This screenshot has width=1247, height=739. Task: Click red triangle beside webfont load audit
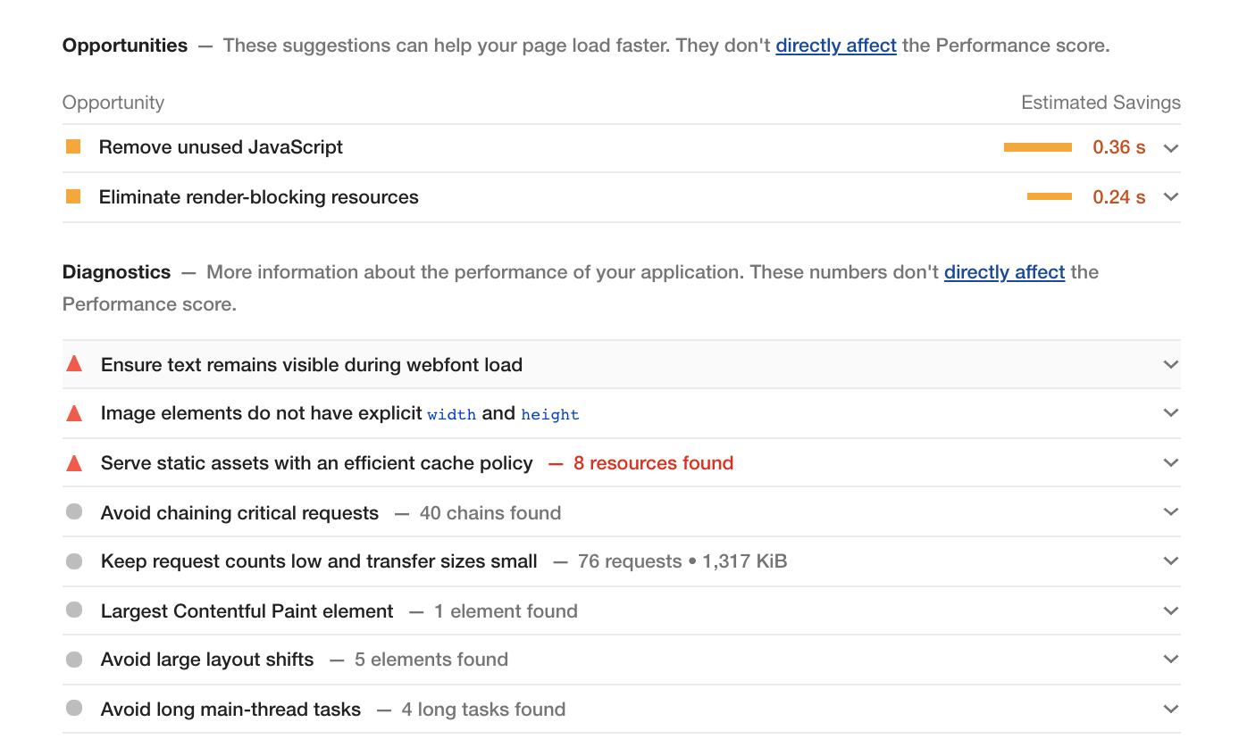click(74, 364)
